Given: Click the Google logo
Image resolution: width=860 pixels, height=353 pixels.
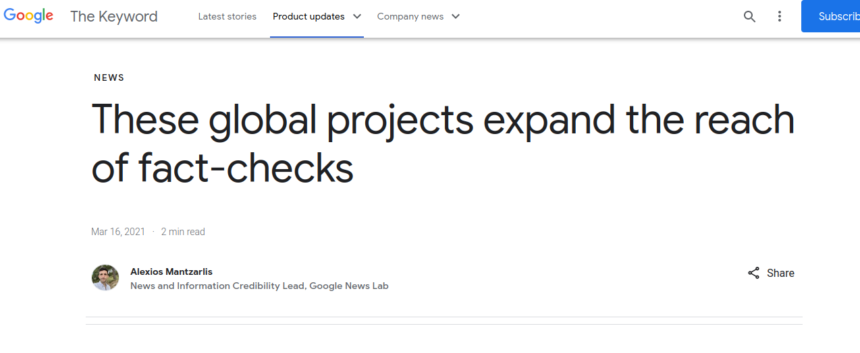Looking at the screenshot, I should pyautogui.click(x=28, y=16).
